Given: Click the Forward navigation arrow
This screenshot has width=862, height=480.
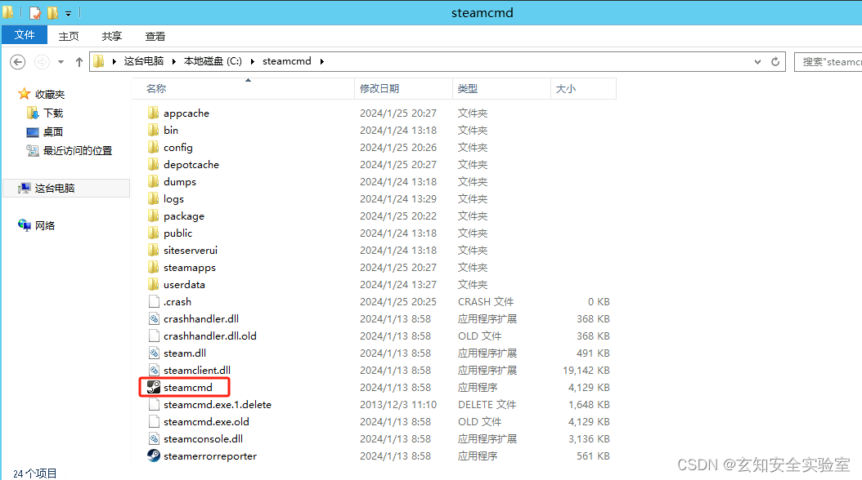Looking at the screenshot, I should coord(42,62).
